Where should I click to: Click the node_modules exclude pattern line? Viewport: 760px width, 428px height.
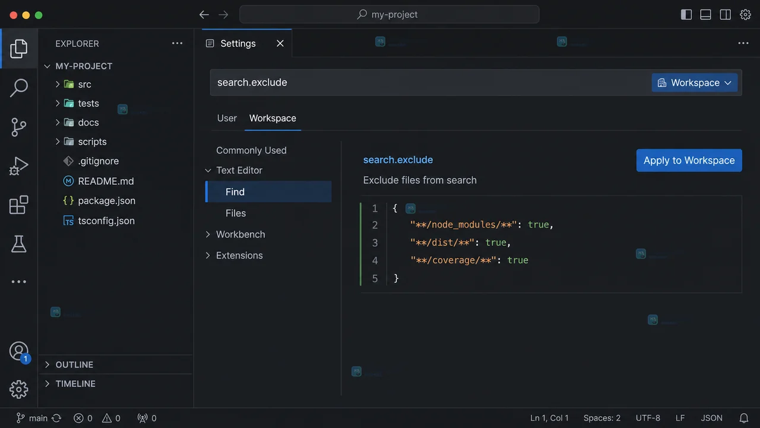coord(482,225)
